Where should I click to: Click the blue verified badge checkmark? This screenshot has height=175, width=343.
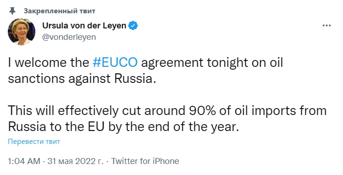(x=133, y=26)
